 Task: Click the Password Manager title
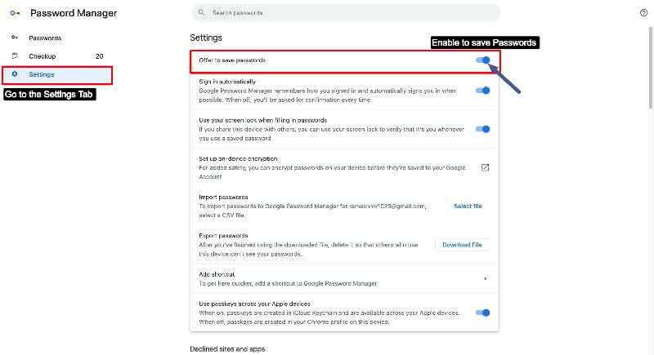tap(74, 13)
